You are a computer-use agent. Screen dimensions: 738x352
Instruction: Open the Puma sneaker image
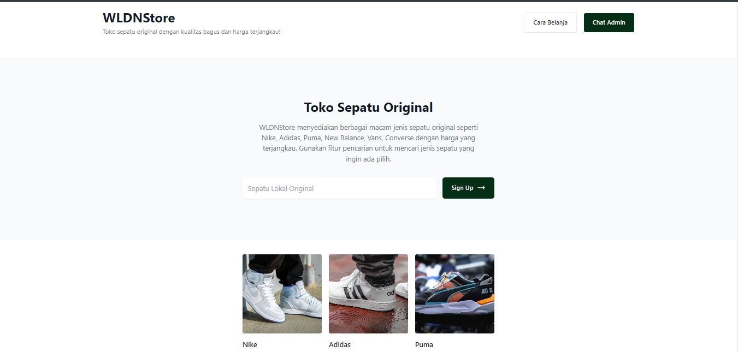click(x=454, y=294)
